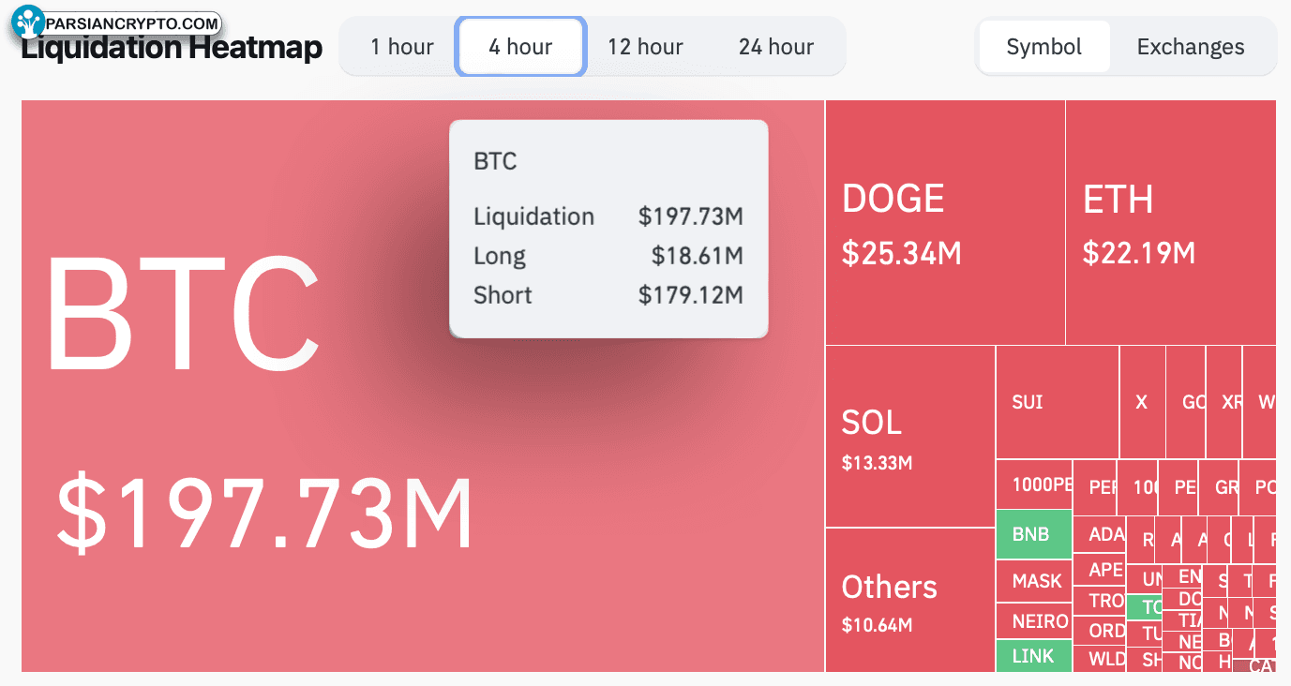
Task: Click the PO heatmap tile
Action: coord(1258,488)
